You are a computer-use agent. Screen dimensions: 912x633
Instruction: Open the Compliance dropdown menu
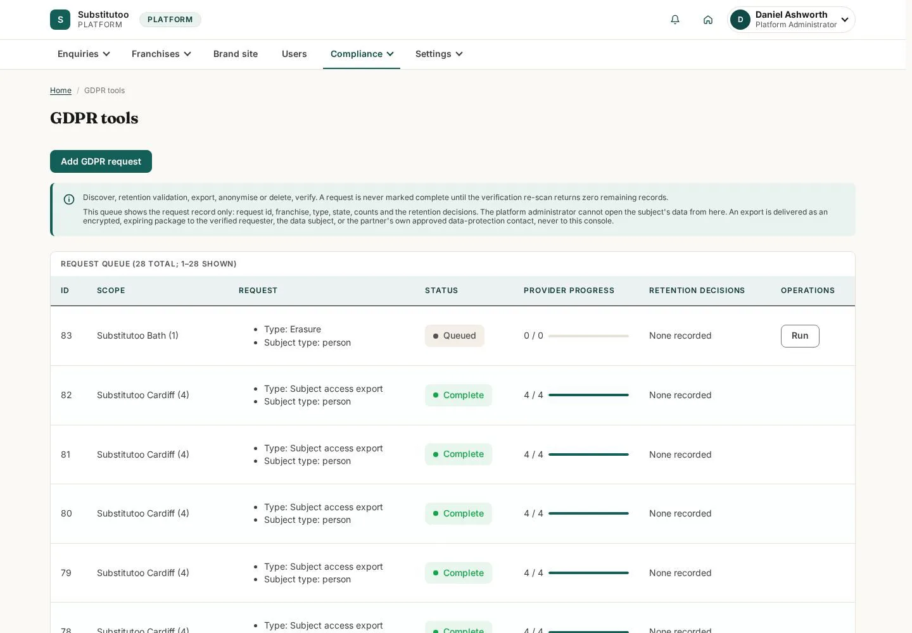point(362,54)
